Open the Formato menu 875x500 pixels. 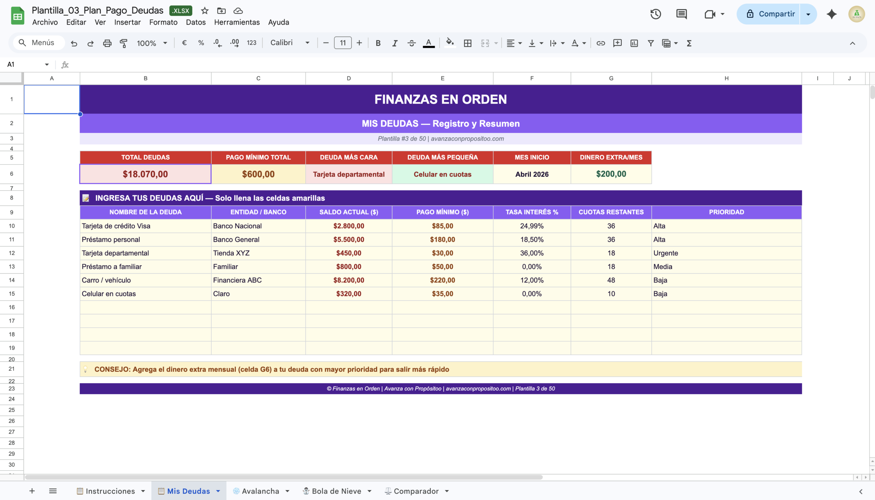[x=163, y=22]
